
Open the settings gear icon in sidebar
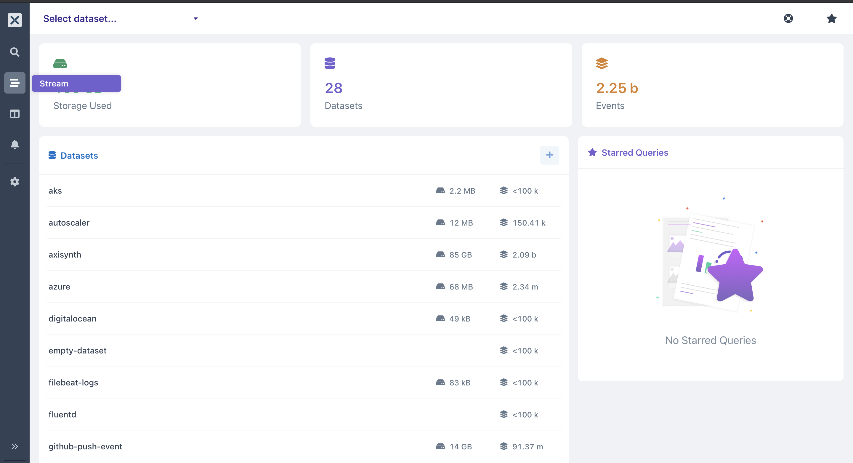15,182
